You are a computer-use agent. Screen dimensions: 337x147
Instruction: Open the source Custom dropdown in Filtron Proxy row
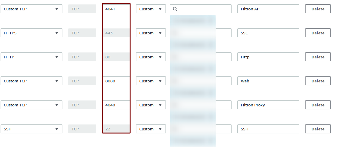tap(151, 105)
